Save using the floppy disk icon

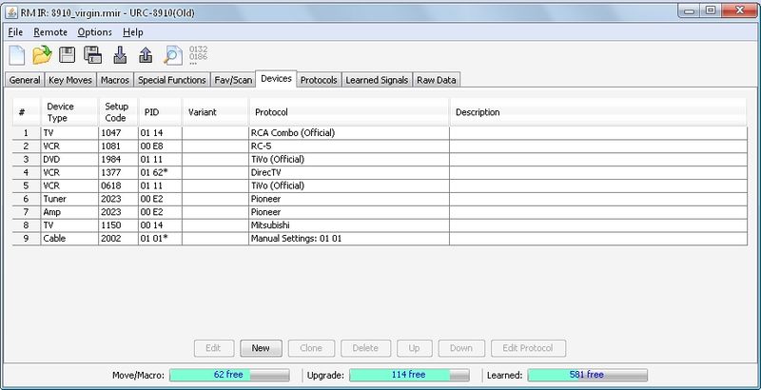(68, 55)
